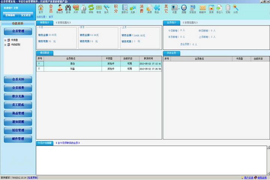Open the 邮件管理 sidebar section
270x180 pixels.
pyautogui.click(x=18, y=139)
